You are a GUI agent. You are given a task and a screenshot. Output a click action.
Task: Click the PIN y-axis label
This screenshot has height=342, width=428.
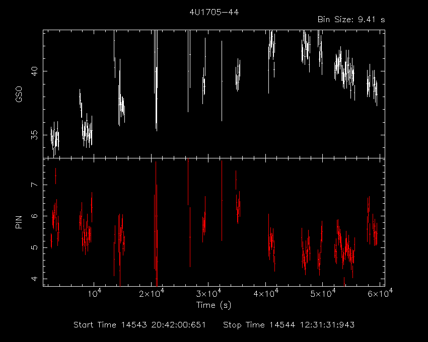[19, 222]
